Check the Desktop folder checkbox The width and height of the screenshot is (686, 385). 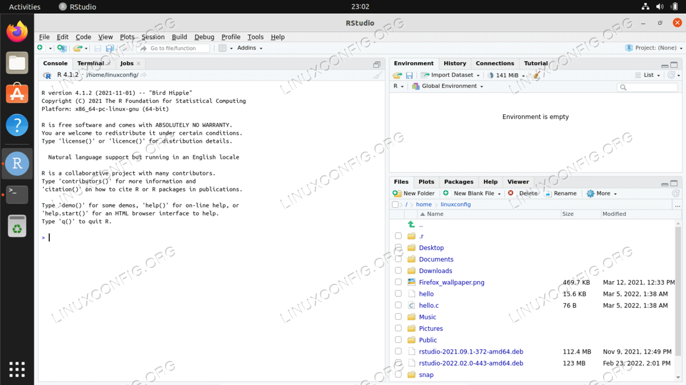(398, 247)
